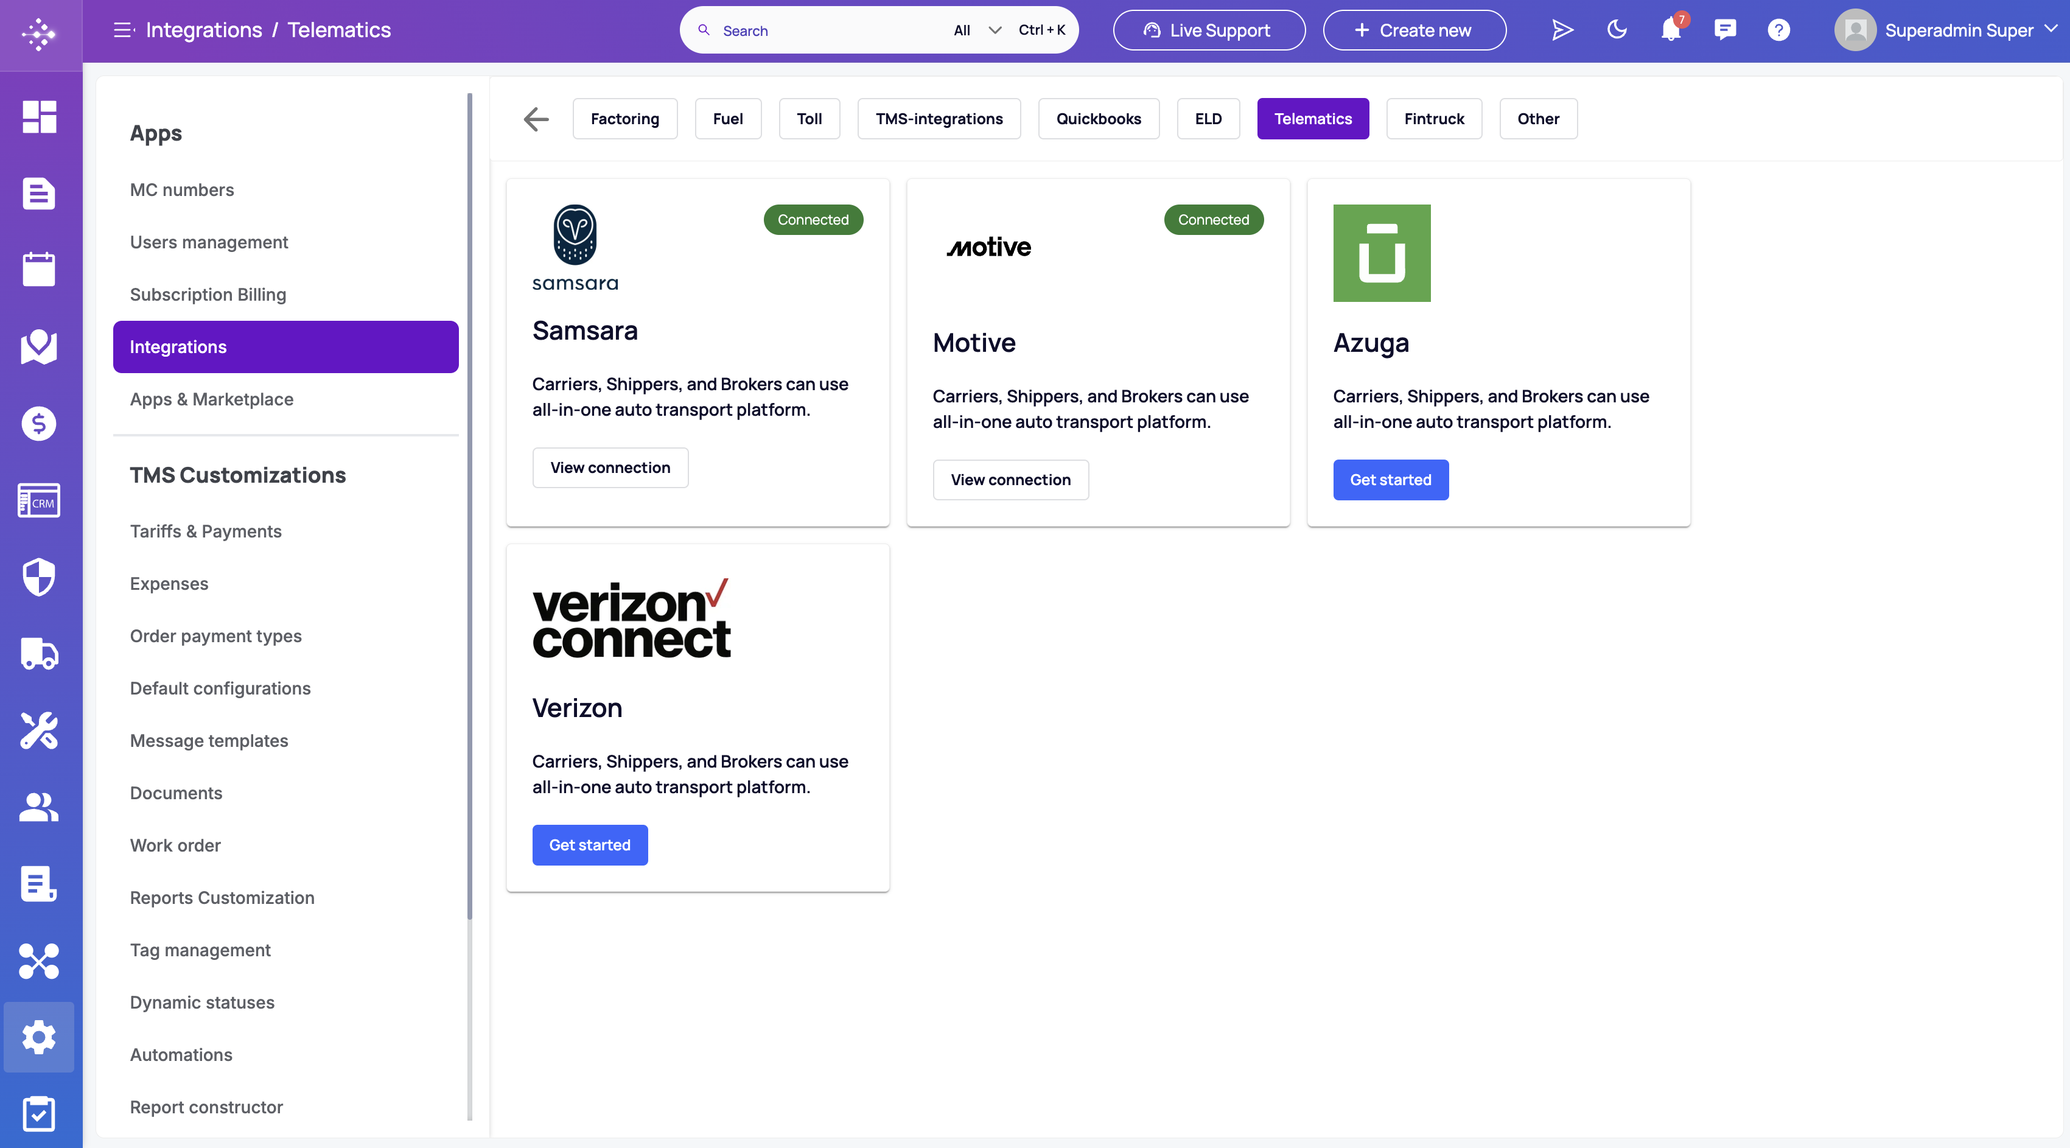
Task: Toggle the hamburger menu collapse button
Action: tap(123, 30)
